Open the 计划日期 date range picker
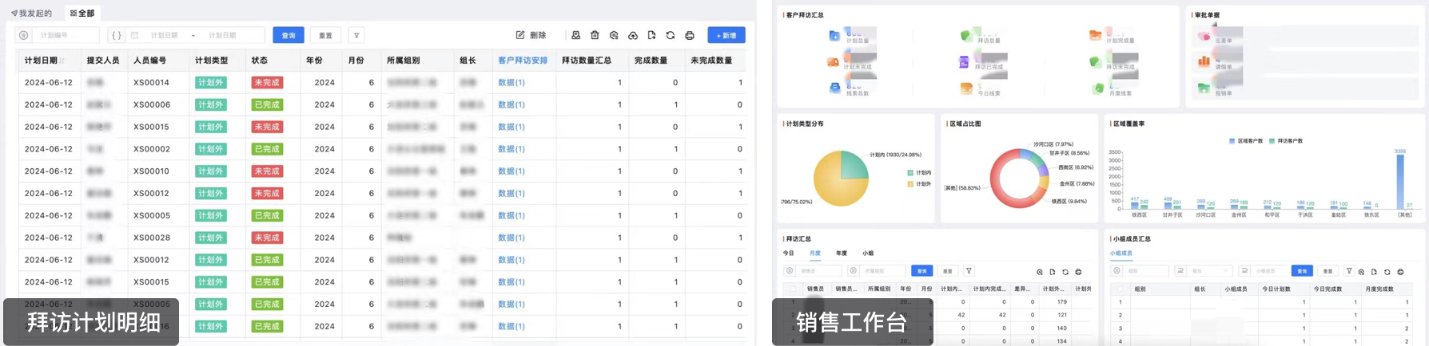Viewport: 1429px width, 346px height. pyautogui.click(x=196, y=35)
